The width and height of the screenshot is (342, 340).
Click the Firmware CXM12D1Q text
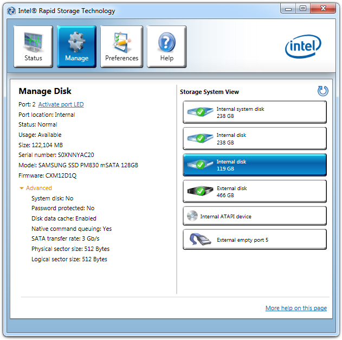point(48,175)
